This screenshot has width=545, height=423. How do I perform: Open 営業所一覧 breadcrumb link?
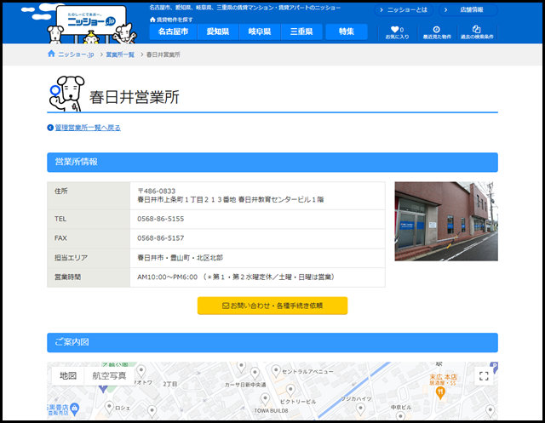119,54
